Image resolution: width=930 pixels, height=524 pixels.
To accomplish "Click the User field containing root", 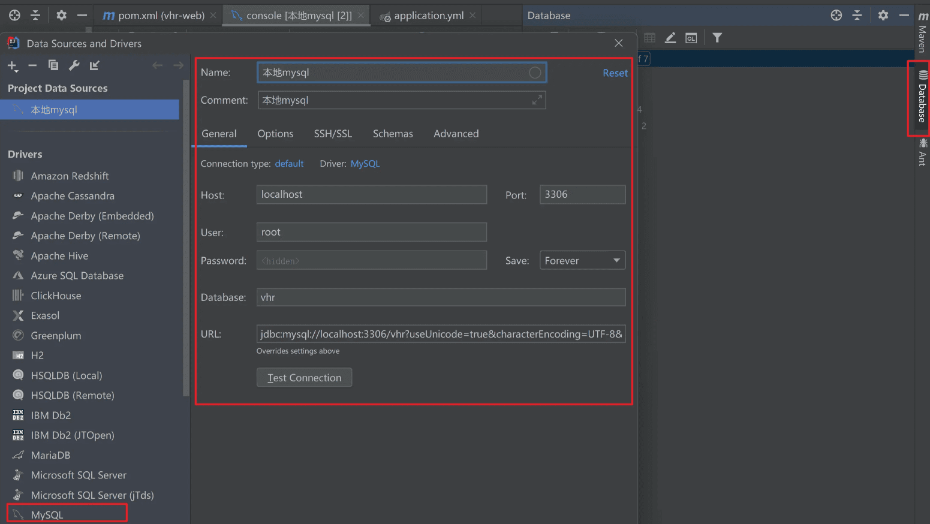I will tap(372, 232).
